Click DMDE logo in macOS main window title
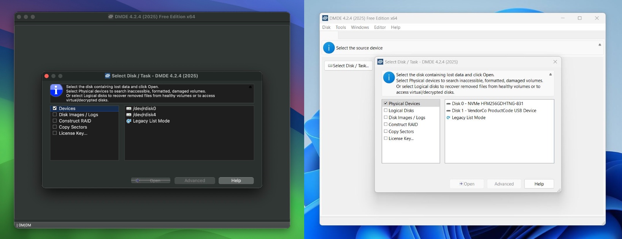 (111, 17)
